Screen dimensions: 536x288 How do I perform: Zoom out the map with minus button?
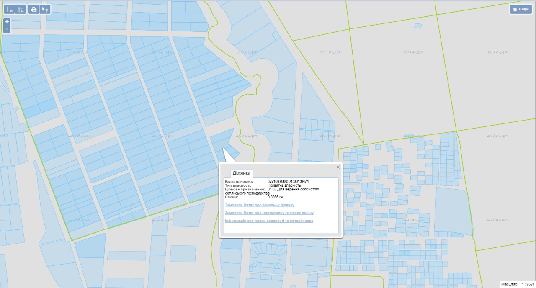[x=7, y=29]
